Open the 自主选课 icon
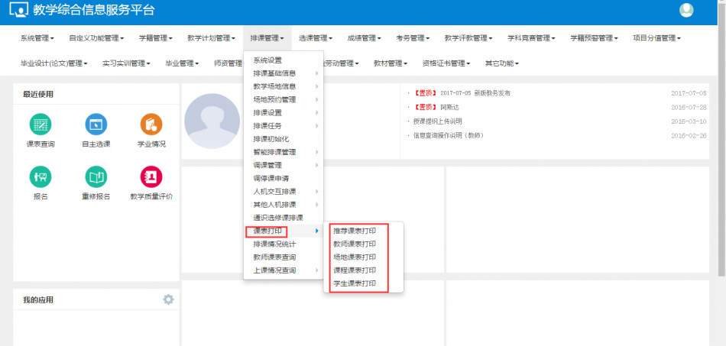This screenshot has height=346, width=726. tap(96, 124)
